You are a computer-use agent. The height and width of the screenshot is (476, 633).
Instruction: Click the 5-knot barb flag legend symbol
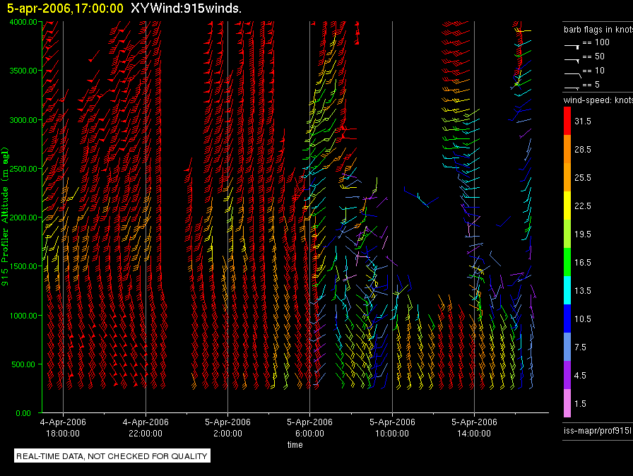tap(572, 86)
